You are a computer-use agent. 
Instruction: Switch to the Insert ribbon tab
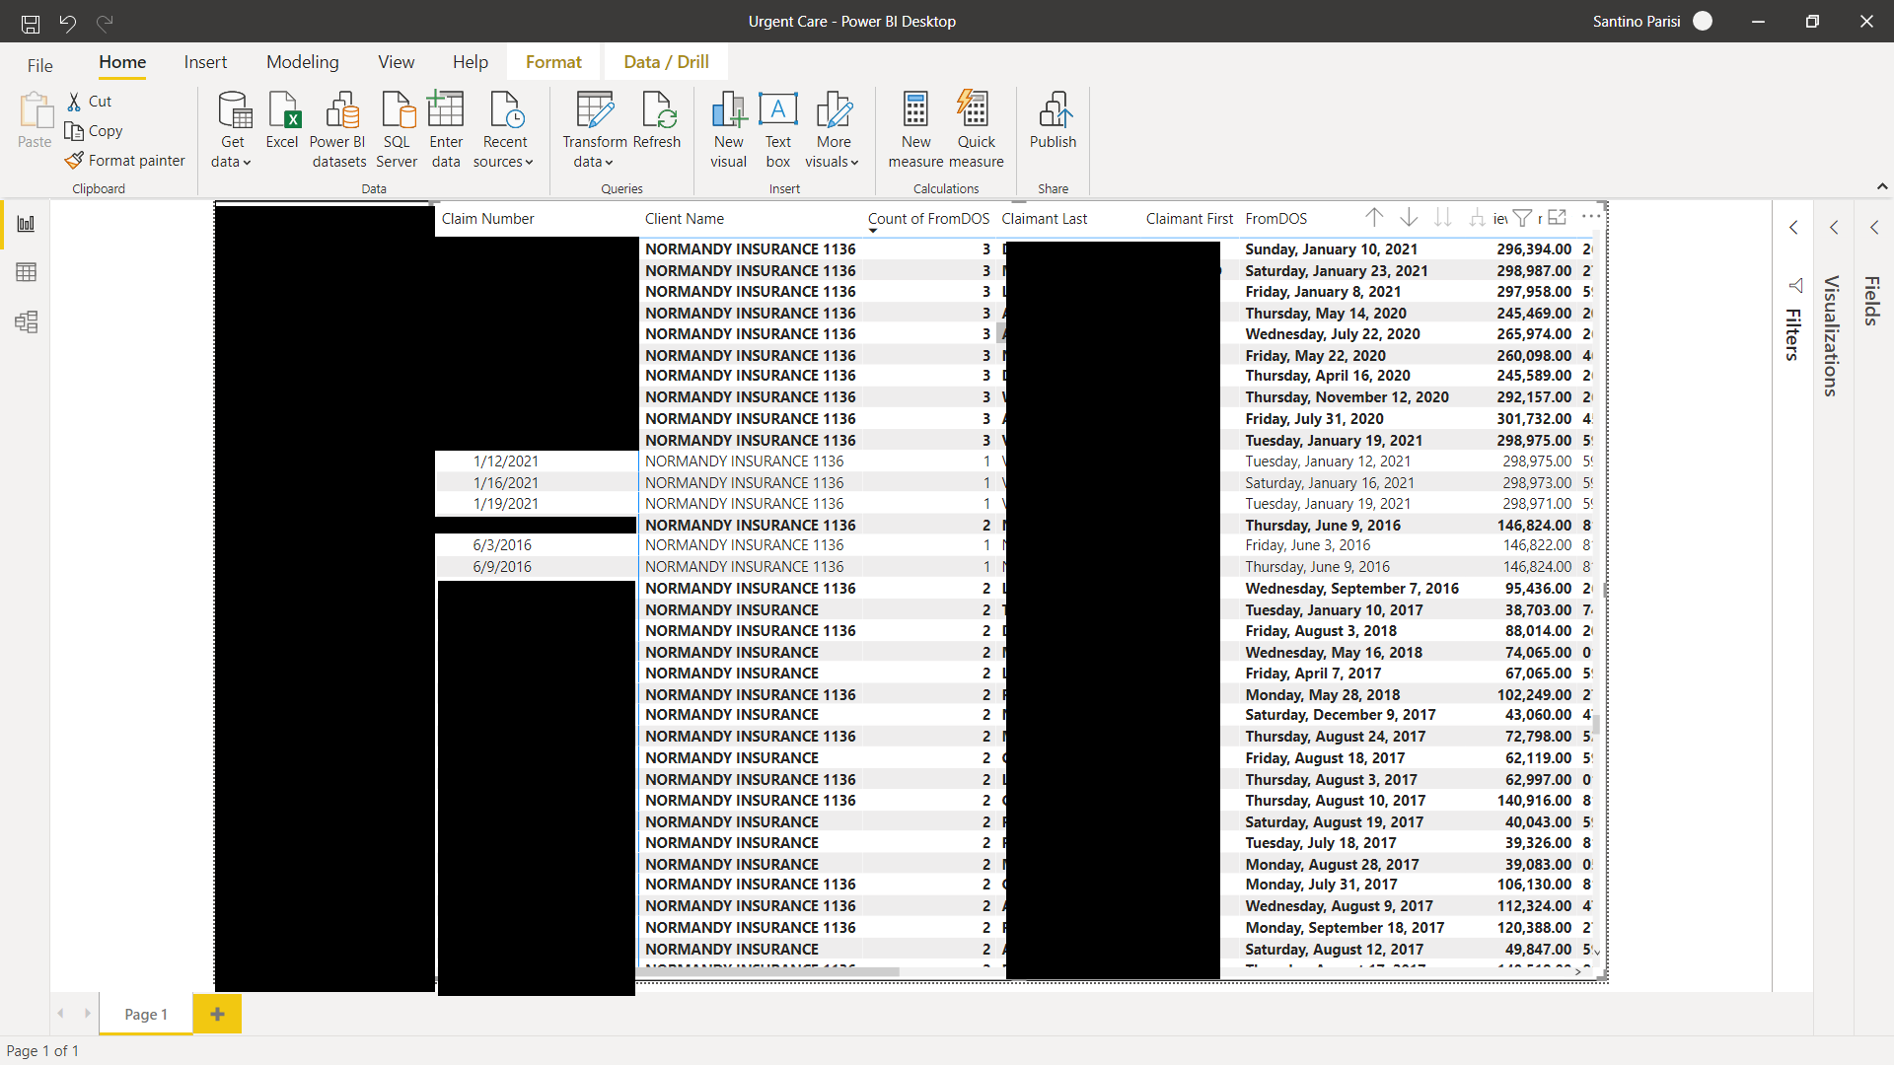[205, 62]
